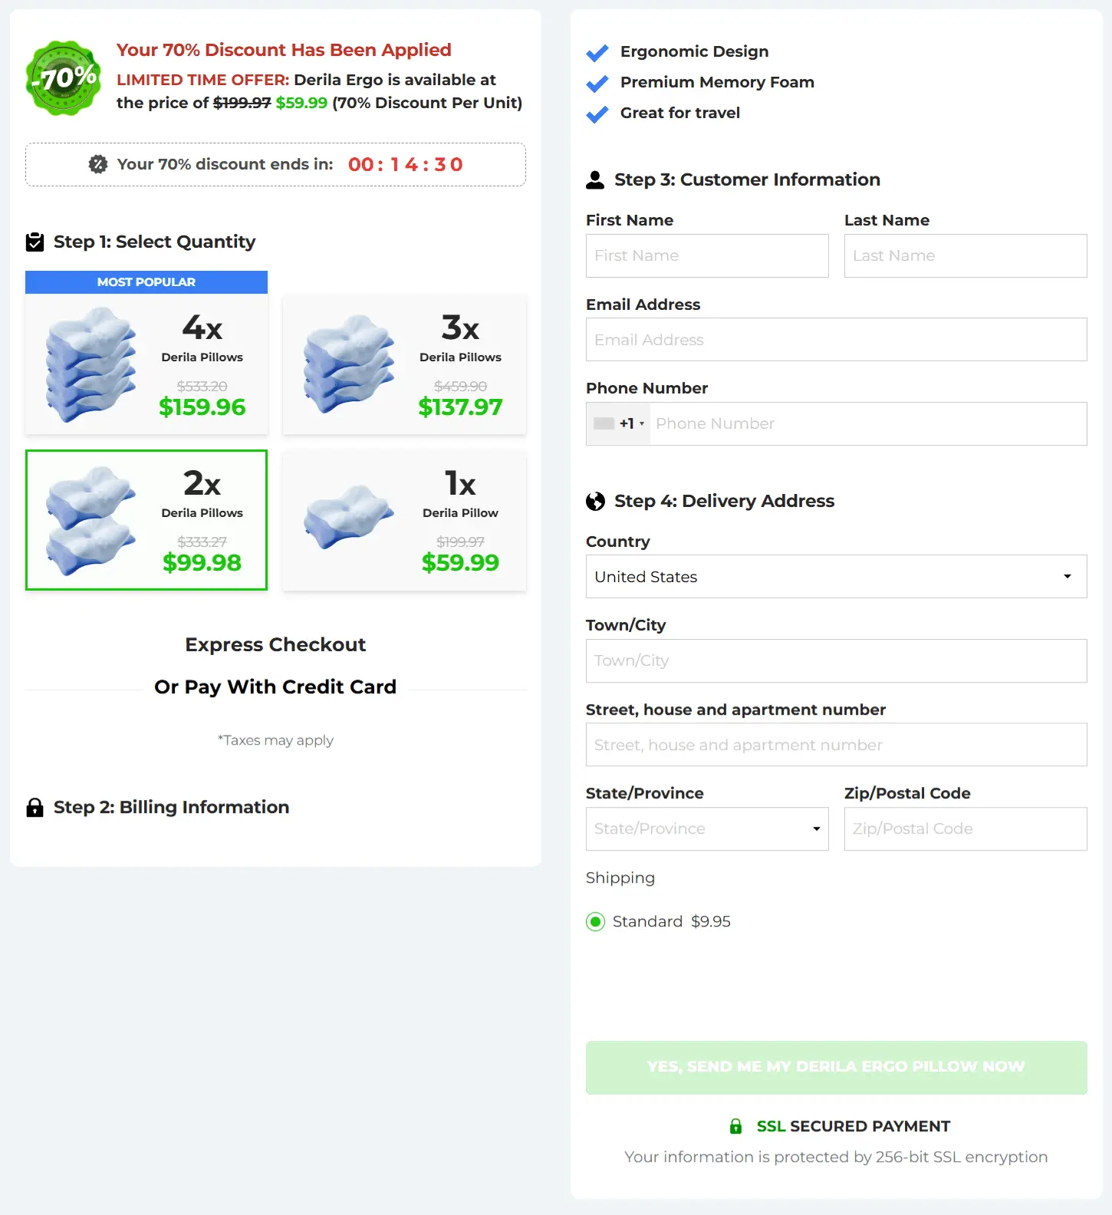1112x1215 pixels.
Task: Click the Step 1 checklist clipboard icon
Action: click(x=35, y=241)
